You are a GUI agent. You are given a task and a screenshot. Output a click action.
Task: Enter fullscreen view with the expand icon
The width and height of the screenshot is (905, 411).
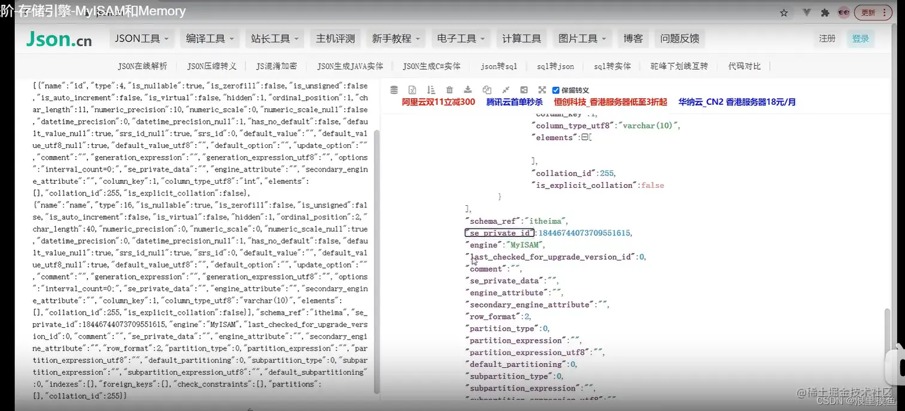542,89
